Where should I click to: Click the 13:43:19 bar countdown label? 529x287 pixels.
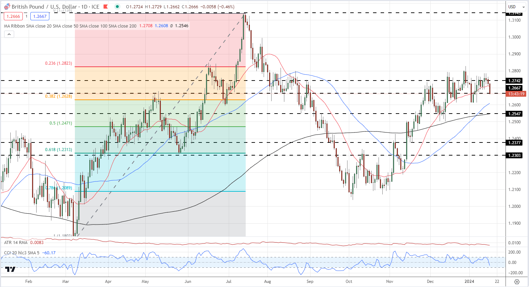[x=516, y=94]
